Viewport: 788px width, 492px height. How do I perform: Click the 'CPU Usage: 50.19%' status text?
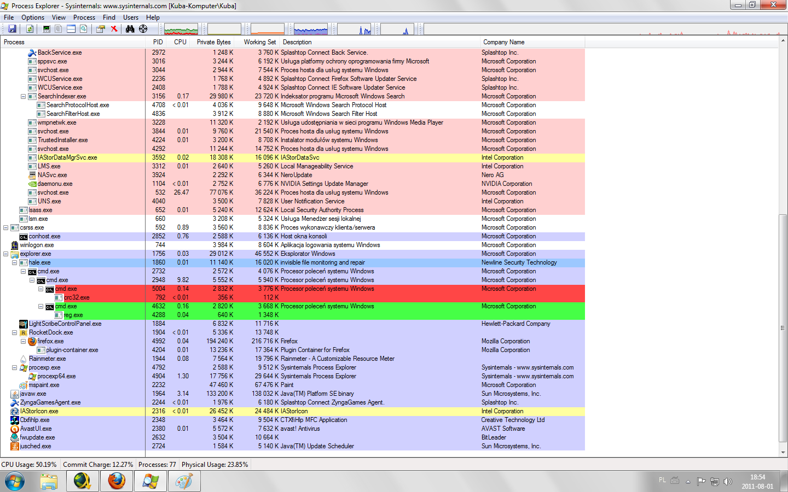click(29, 465)
